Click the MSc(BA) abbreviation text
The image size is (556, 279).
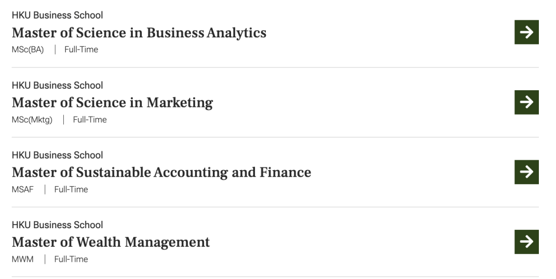click(28, 50)
